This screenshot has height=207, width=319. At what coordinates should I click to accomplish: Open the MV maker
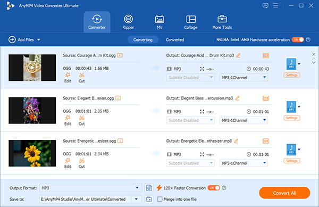[159, 22]
